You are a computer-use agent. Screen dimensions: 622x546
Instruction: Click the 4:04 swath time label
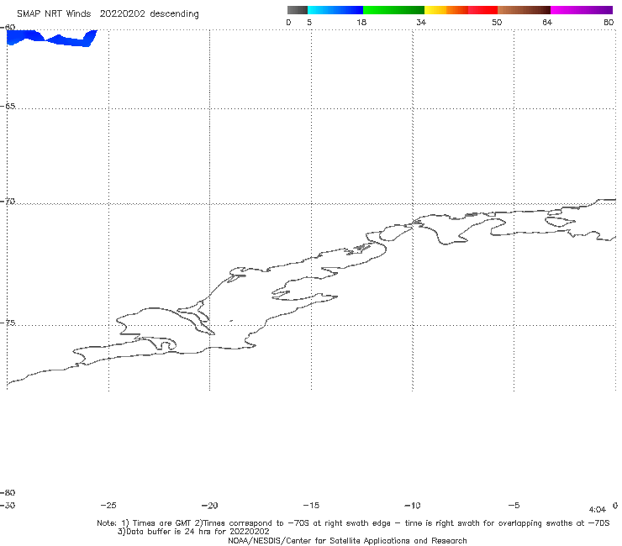tap(598, 510)
